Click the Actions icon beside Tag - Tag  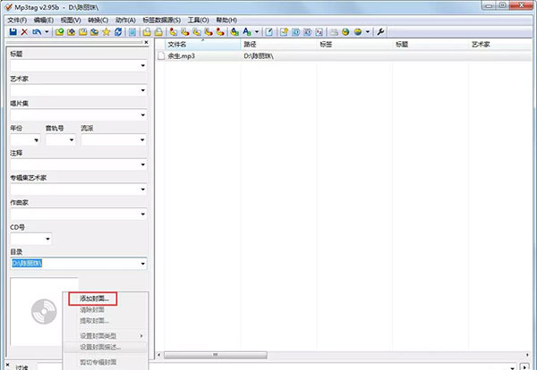coord(234,32)
